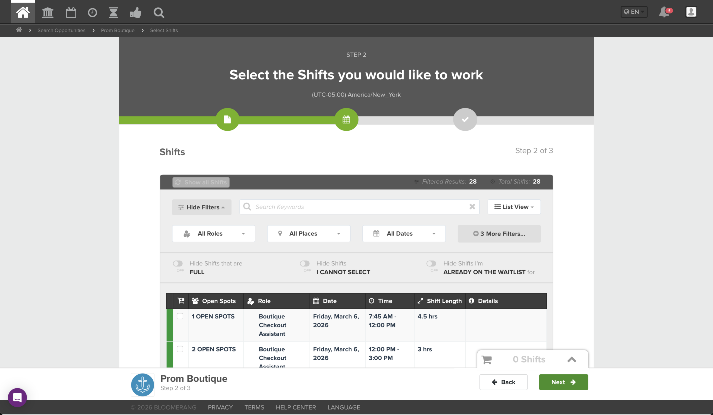The height and width of the screenshot is (415, 713).
Task: Open the chat support bubble
Action: 17,397
